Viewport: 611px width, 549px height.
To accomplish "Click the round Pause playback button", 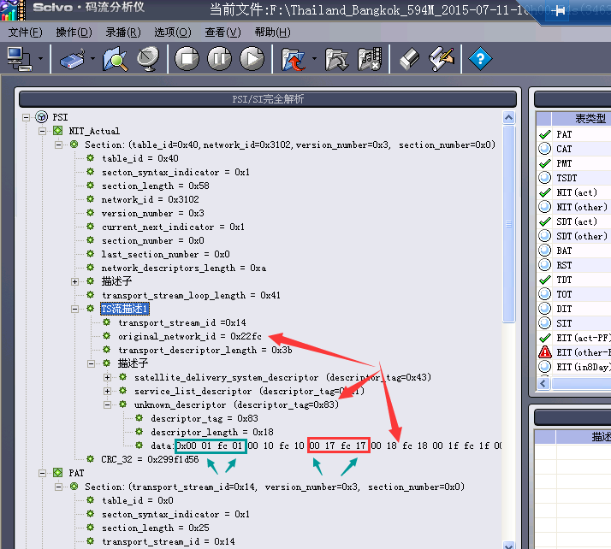I will coord(219,59).
